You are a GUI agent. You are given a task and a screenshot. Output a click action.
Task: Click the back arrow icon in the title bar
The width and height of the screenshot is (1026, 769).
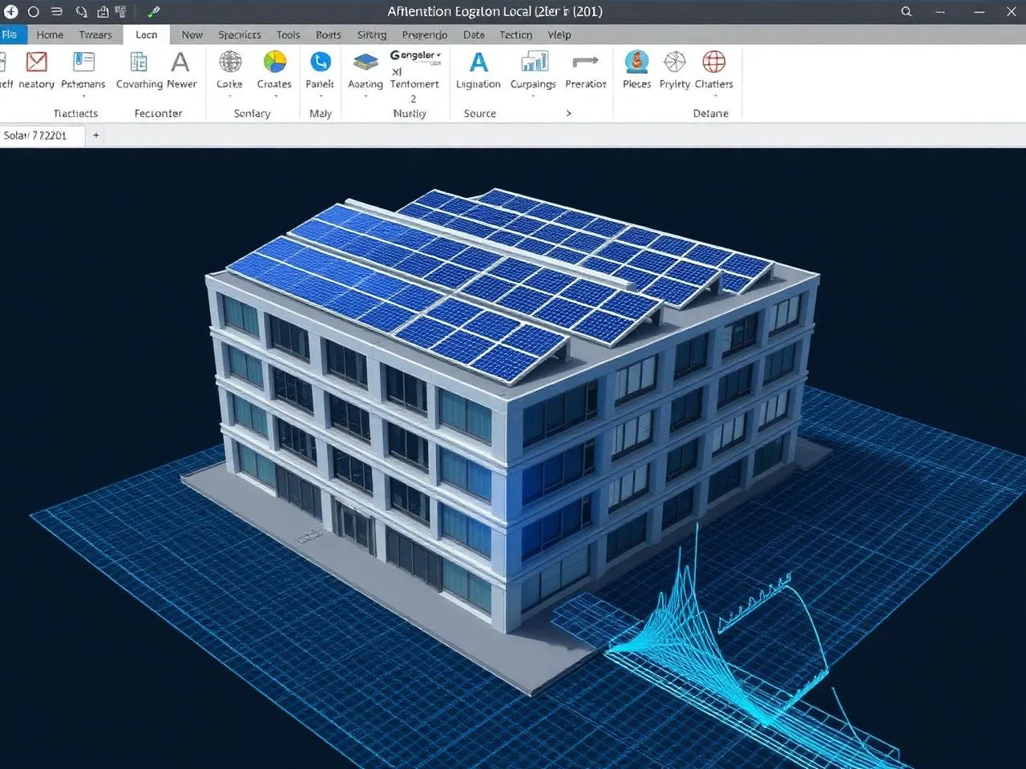[x=11, y=11]
